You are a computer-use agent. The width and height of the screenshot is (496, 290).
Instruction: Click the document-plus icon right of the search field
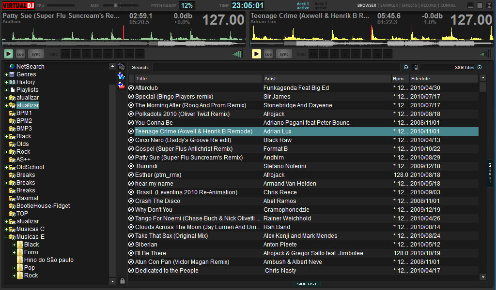click(x=415, y=67)
